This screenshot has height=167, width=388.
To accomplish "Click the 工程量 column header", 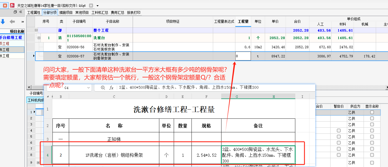I will (243, 22).
